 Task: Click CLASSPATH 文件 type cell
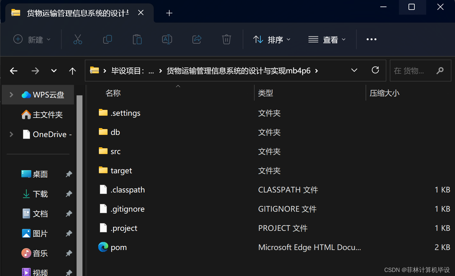click(x=288, y=190)
